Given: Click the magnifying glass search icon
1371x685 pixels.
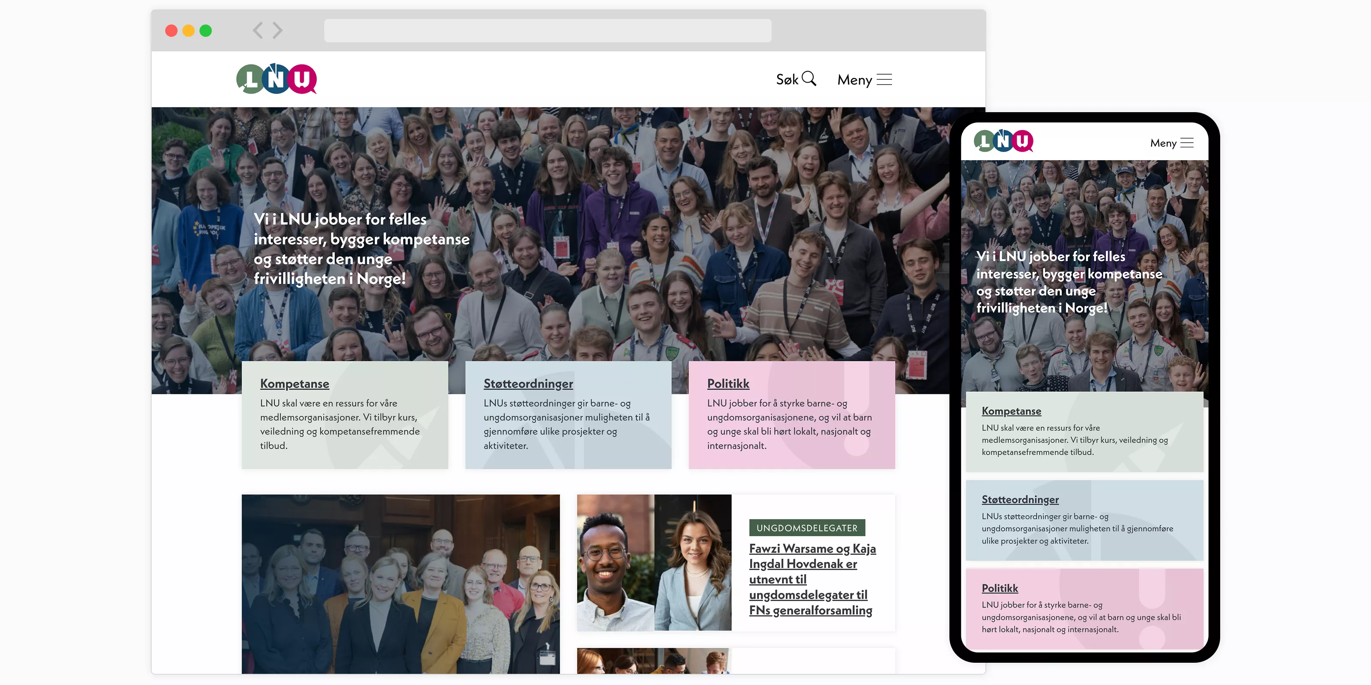Looking at the screenshot, I should 808,79.
